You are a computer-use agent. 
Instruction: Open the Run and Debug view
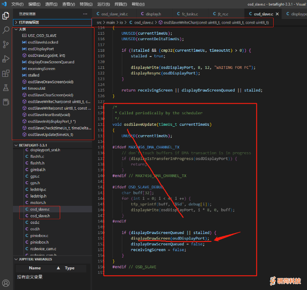tap(6, 59)
